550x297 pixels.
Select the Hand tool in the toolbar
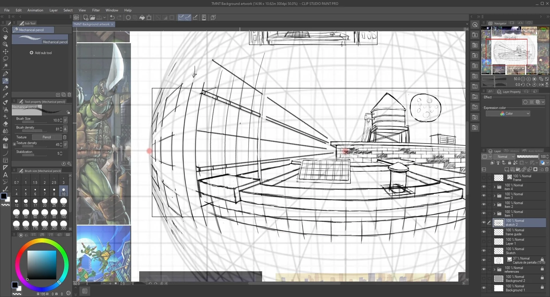pyautogui.click(x=5, y=37)
